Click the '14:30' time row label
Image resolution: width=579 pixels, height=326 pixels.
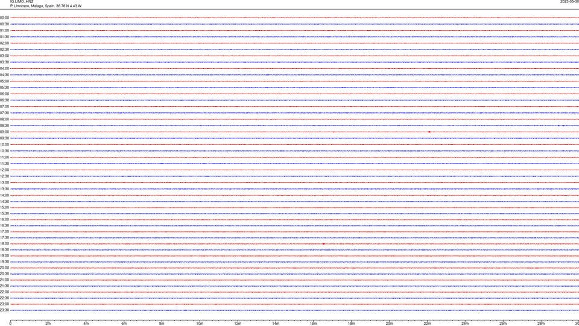pos(4,202)
